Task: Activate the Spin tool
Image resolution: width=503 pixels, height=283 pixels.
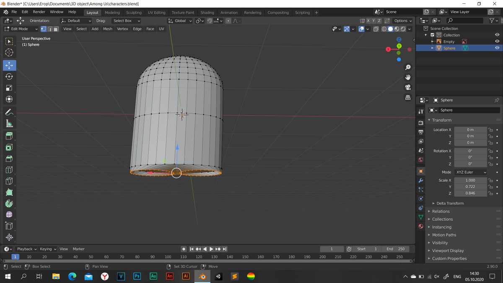Action: [9, 203]
